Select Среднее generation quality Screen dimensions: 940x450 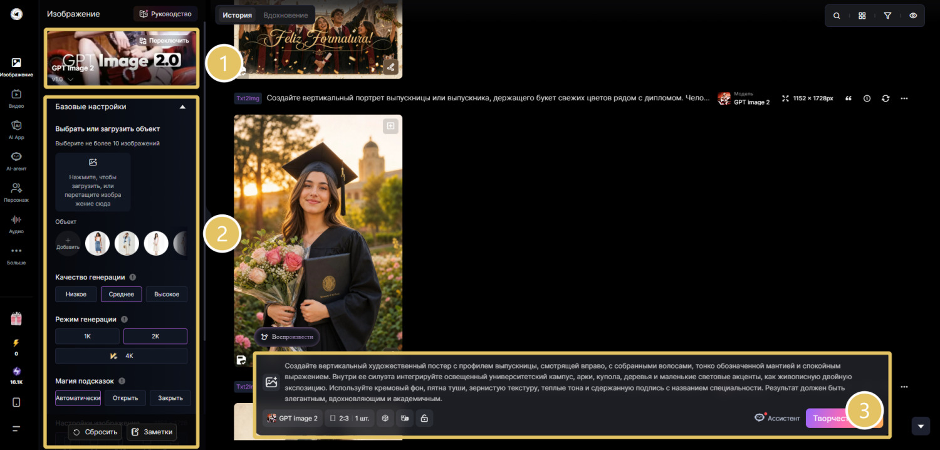tap(122, 294)
